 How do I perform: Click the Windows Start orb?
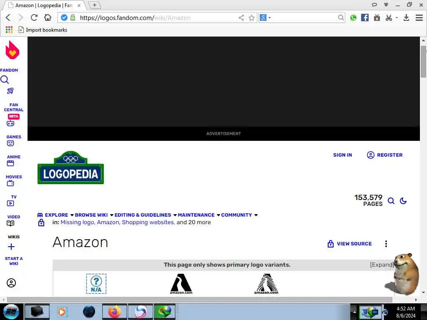(11, 312)
